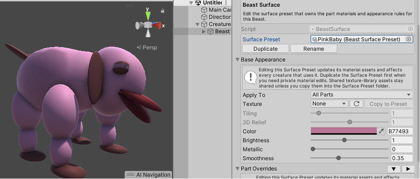Click the refresh texture list icon button

356,104
